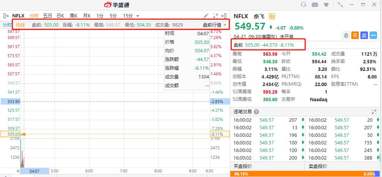Click help icon beside 逐笔交易
Image resolution: width=382 pixels, height=177 pixels.
[x=256, y=112]
